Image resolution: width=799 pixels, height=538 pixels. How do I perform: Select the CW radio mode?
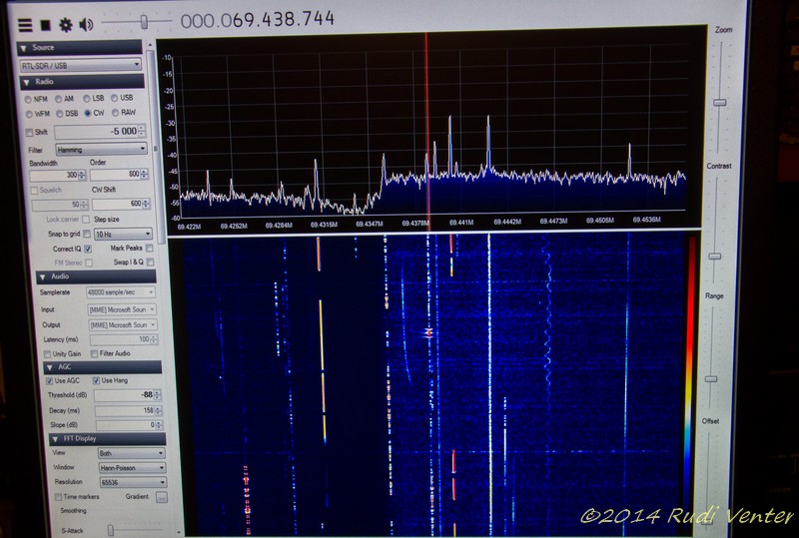[x=88, y=113]
